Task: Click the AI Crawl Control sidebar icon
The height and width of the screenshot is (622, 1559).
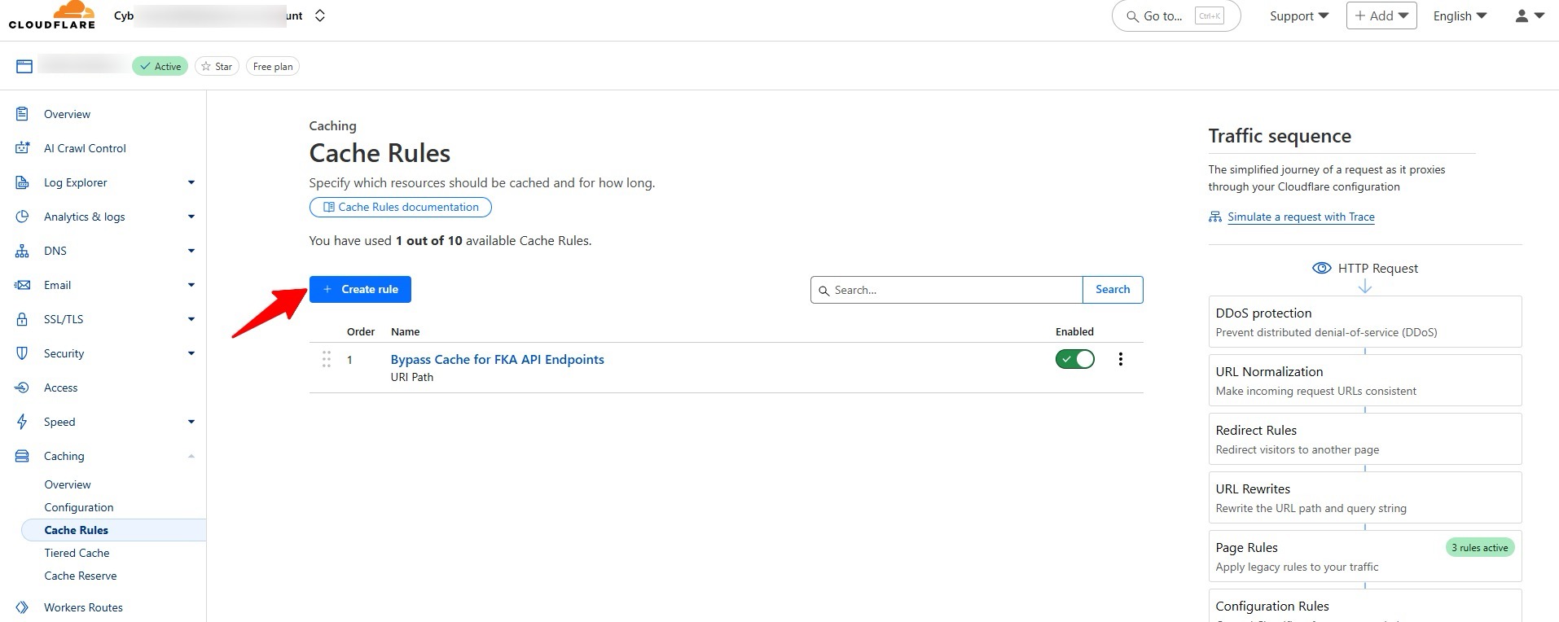Action: (x=22, y=148)
